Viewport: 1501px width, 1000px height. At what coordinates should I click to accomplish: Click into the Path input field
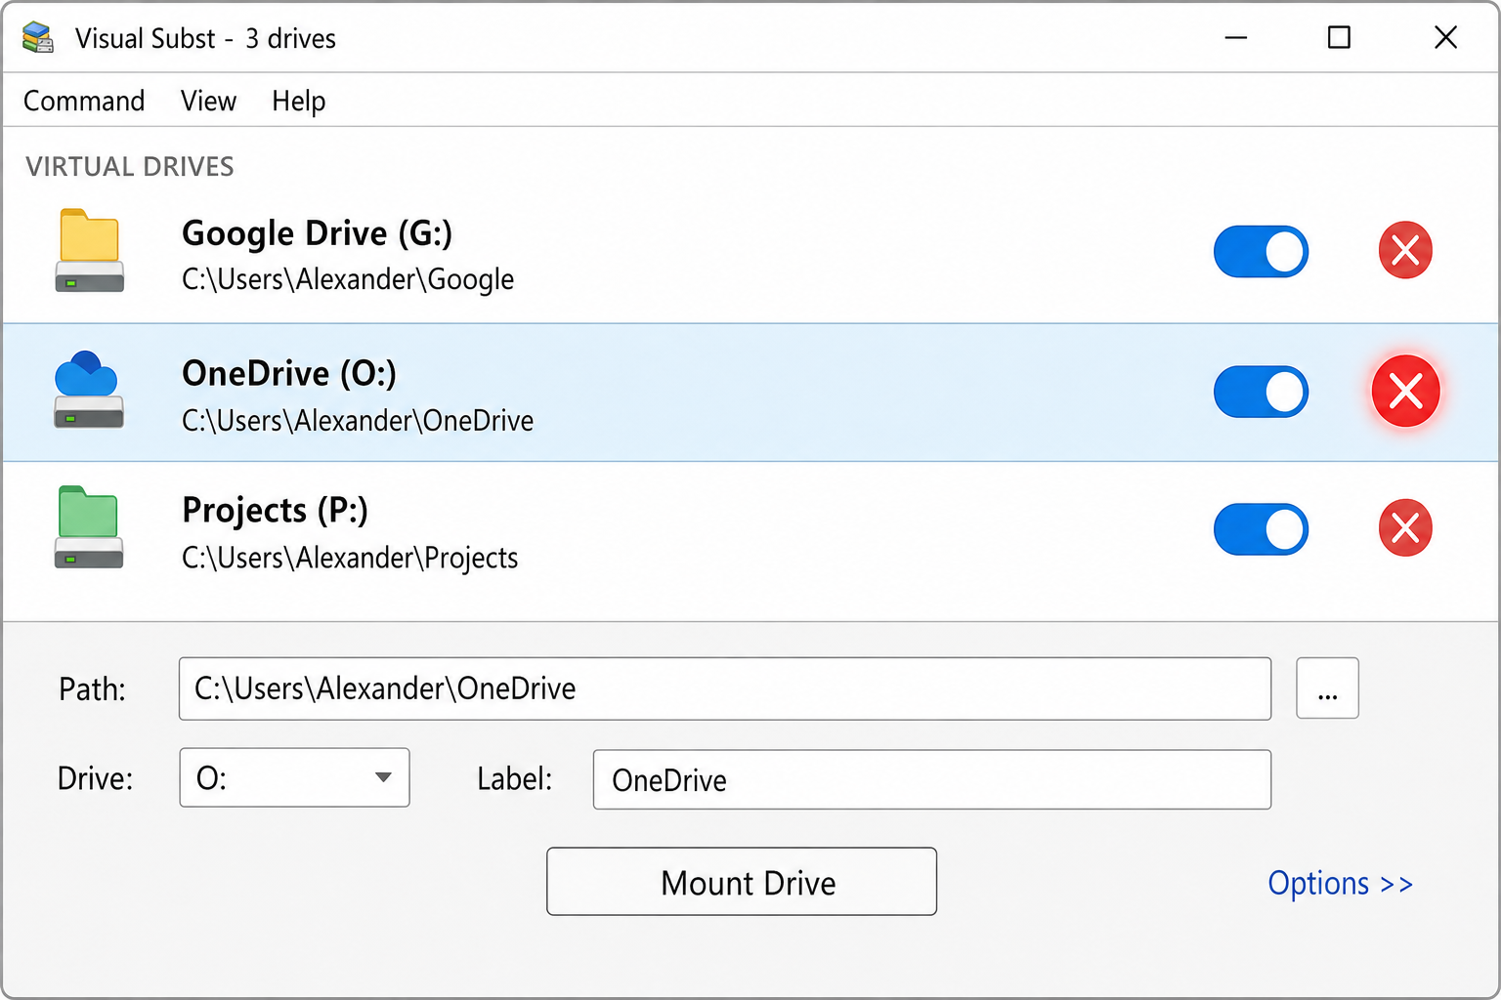coord(725,688)
